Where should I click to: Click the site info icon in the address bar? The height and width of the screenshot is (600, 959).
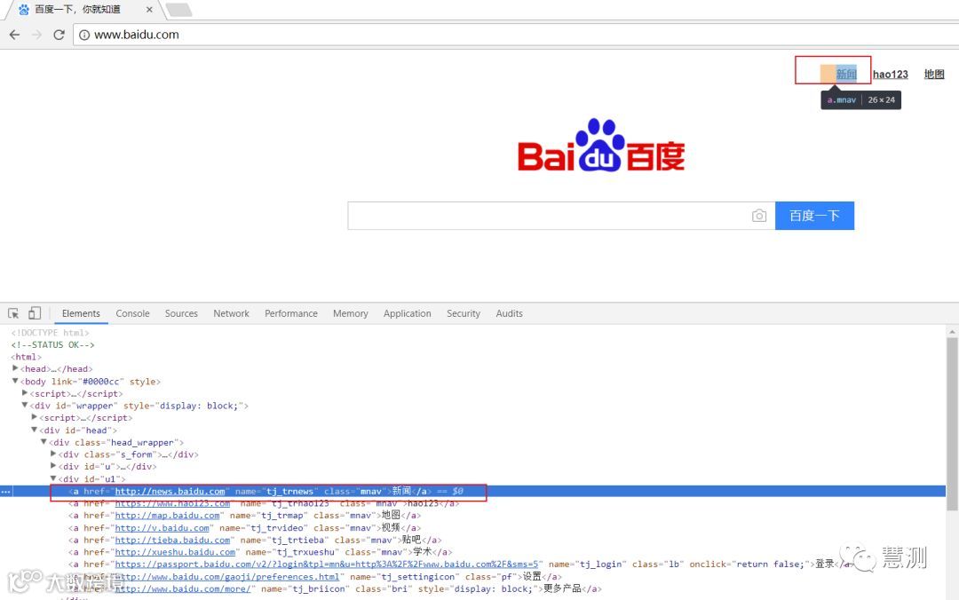84,35
